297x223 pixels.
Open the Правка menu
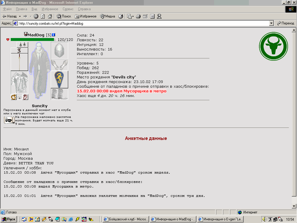[21, 9]
